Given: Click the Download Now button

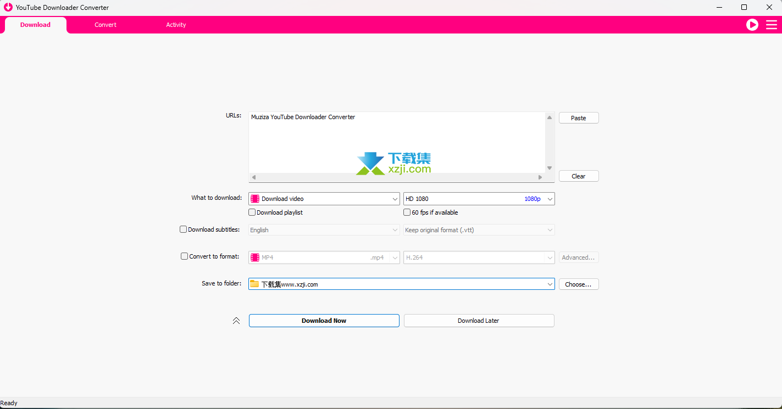Looking at the screenshot, I should (324, 321).
